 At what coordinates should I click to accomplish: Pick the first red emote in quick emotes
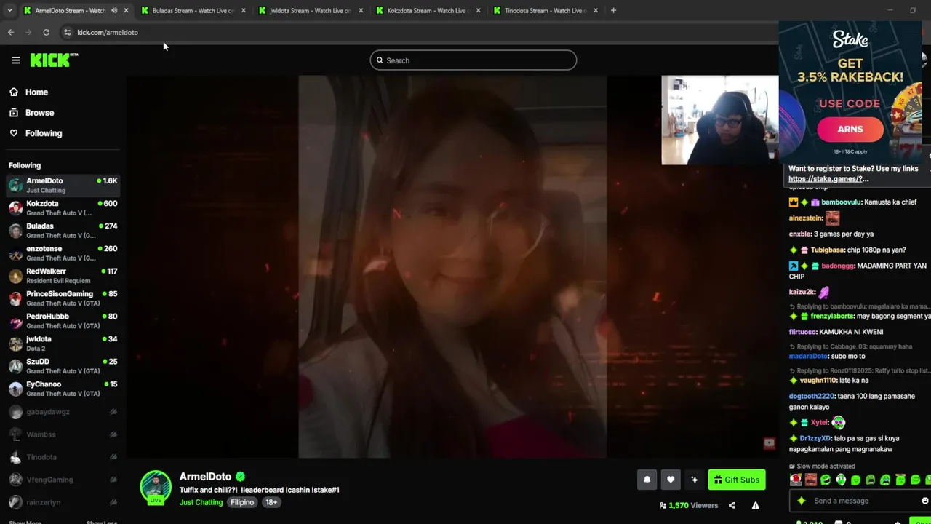tap(796, 480)
